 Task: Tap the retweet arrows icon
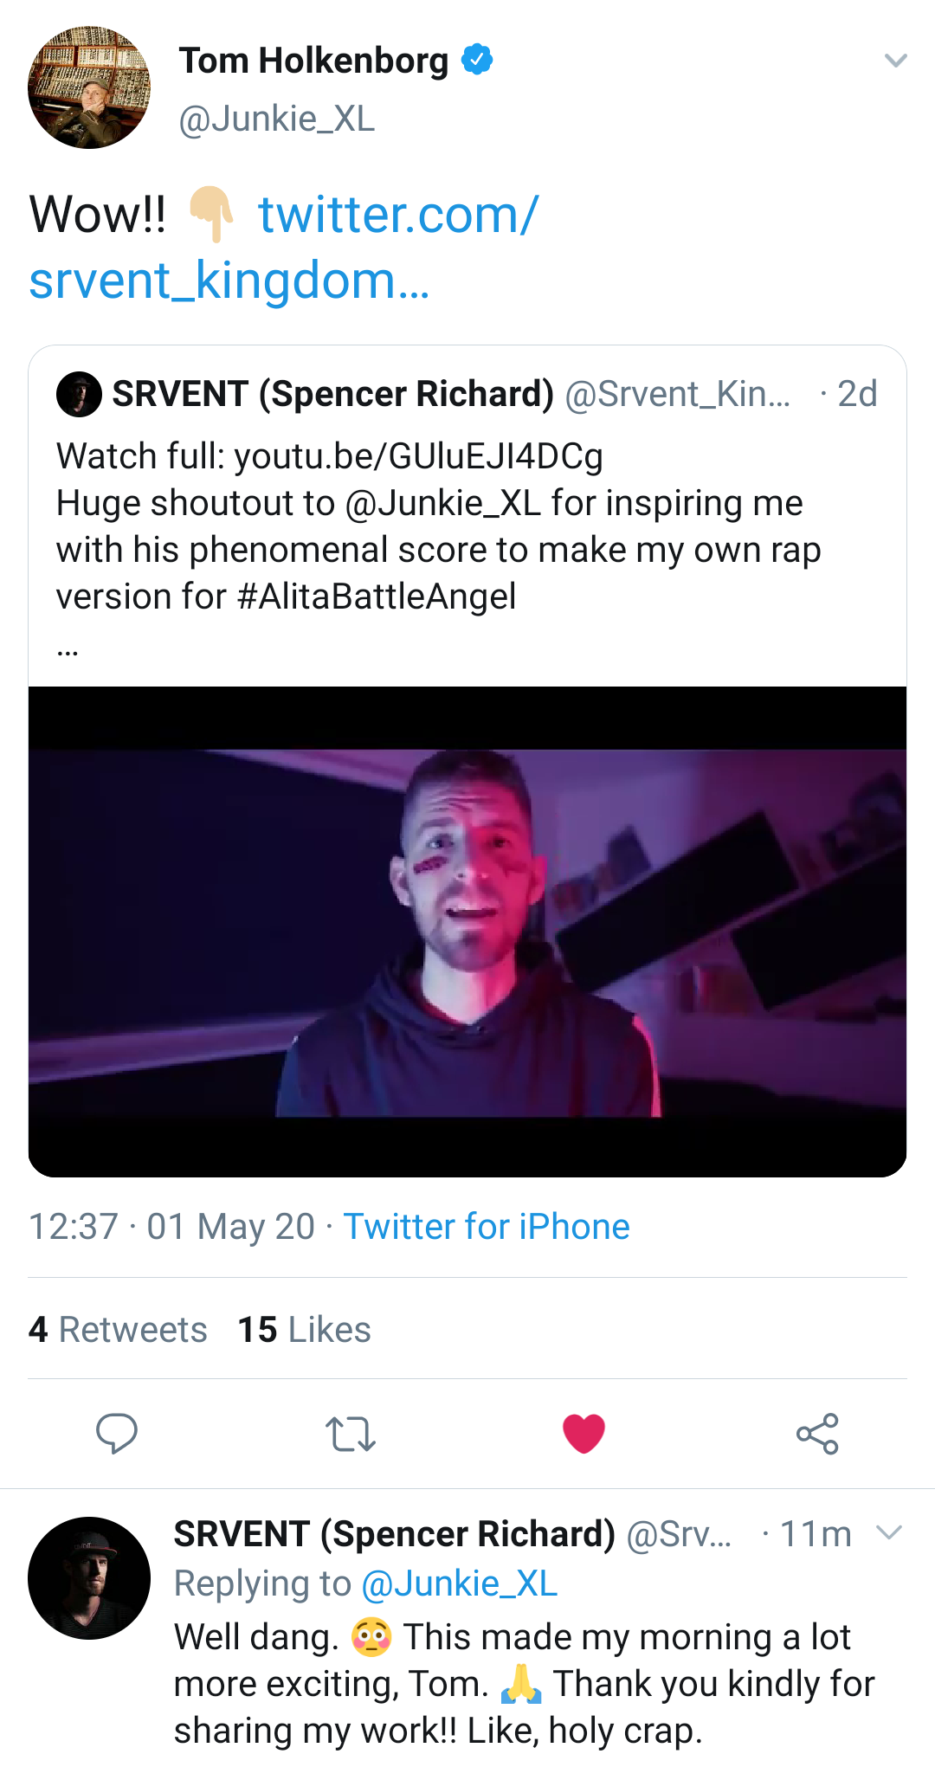pos(350,1433)
